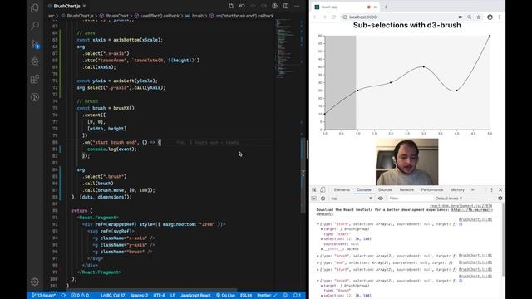Select the BrushChart.js editor tab

67,6
